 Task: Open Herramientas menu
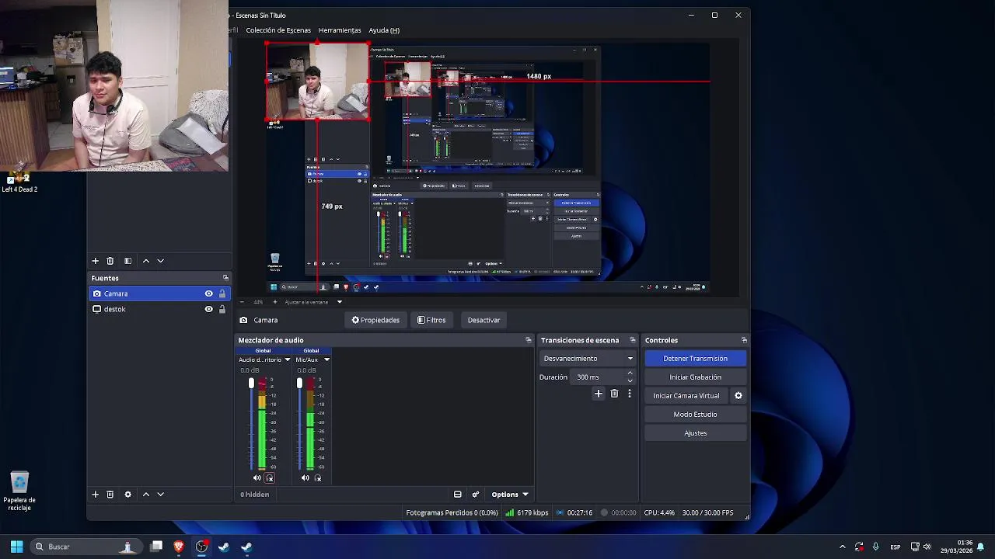pos(340,30)
